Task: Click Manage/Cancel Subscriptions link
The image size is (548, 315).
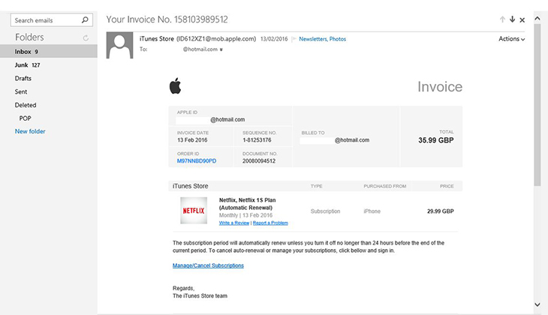Action: [x=208, y=265]
